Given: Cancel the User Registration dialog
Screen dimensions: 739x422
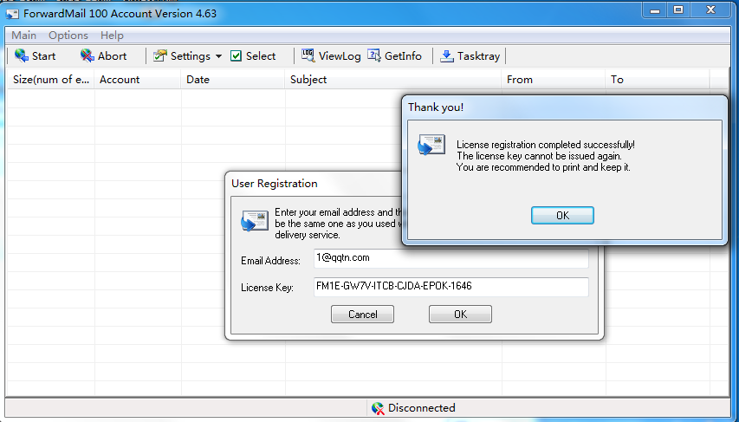Looking at the screenshot, I should [x=362, y=315].
